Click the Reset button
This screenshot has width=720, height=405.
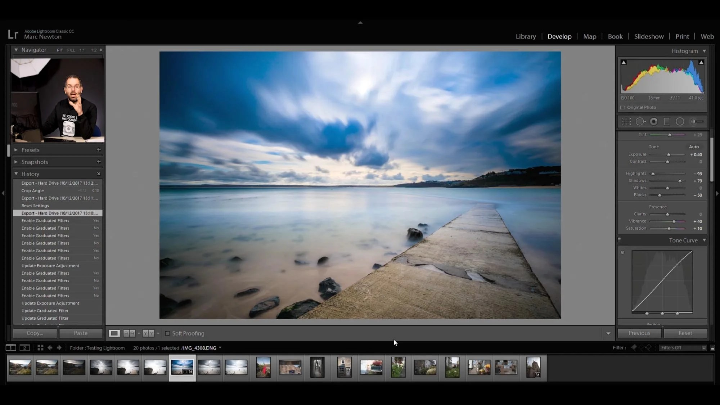[685, 333]
